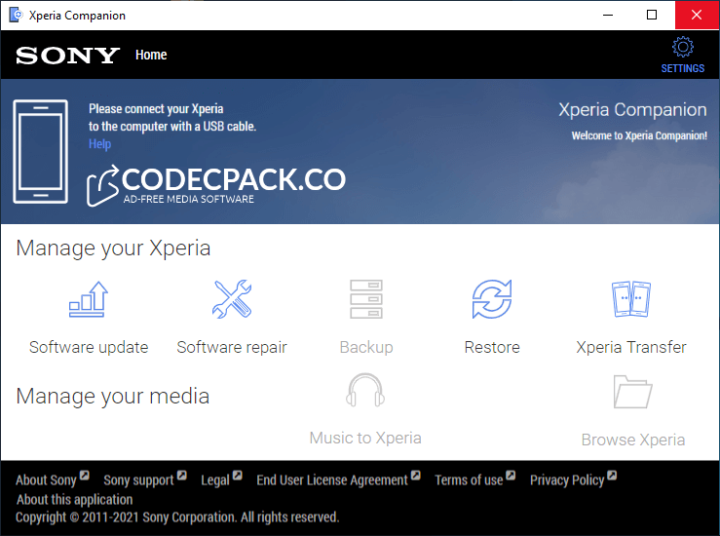
Task: Click the Sony logo
Action: point(67,56)
